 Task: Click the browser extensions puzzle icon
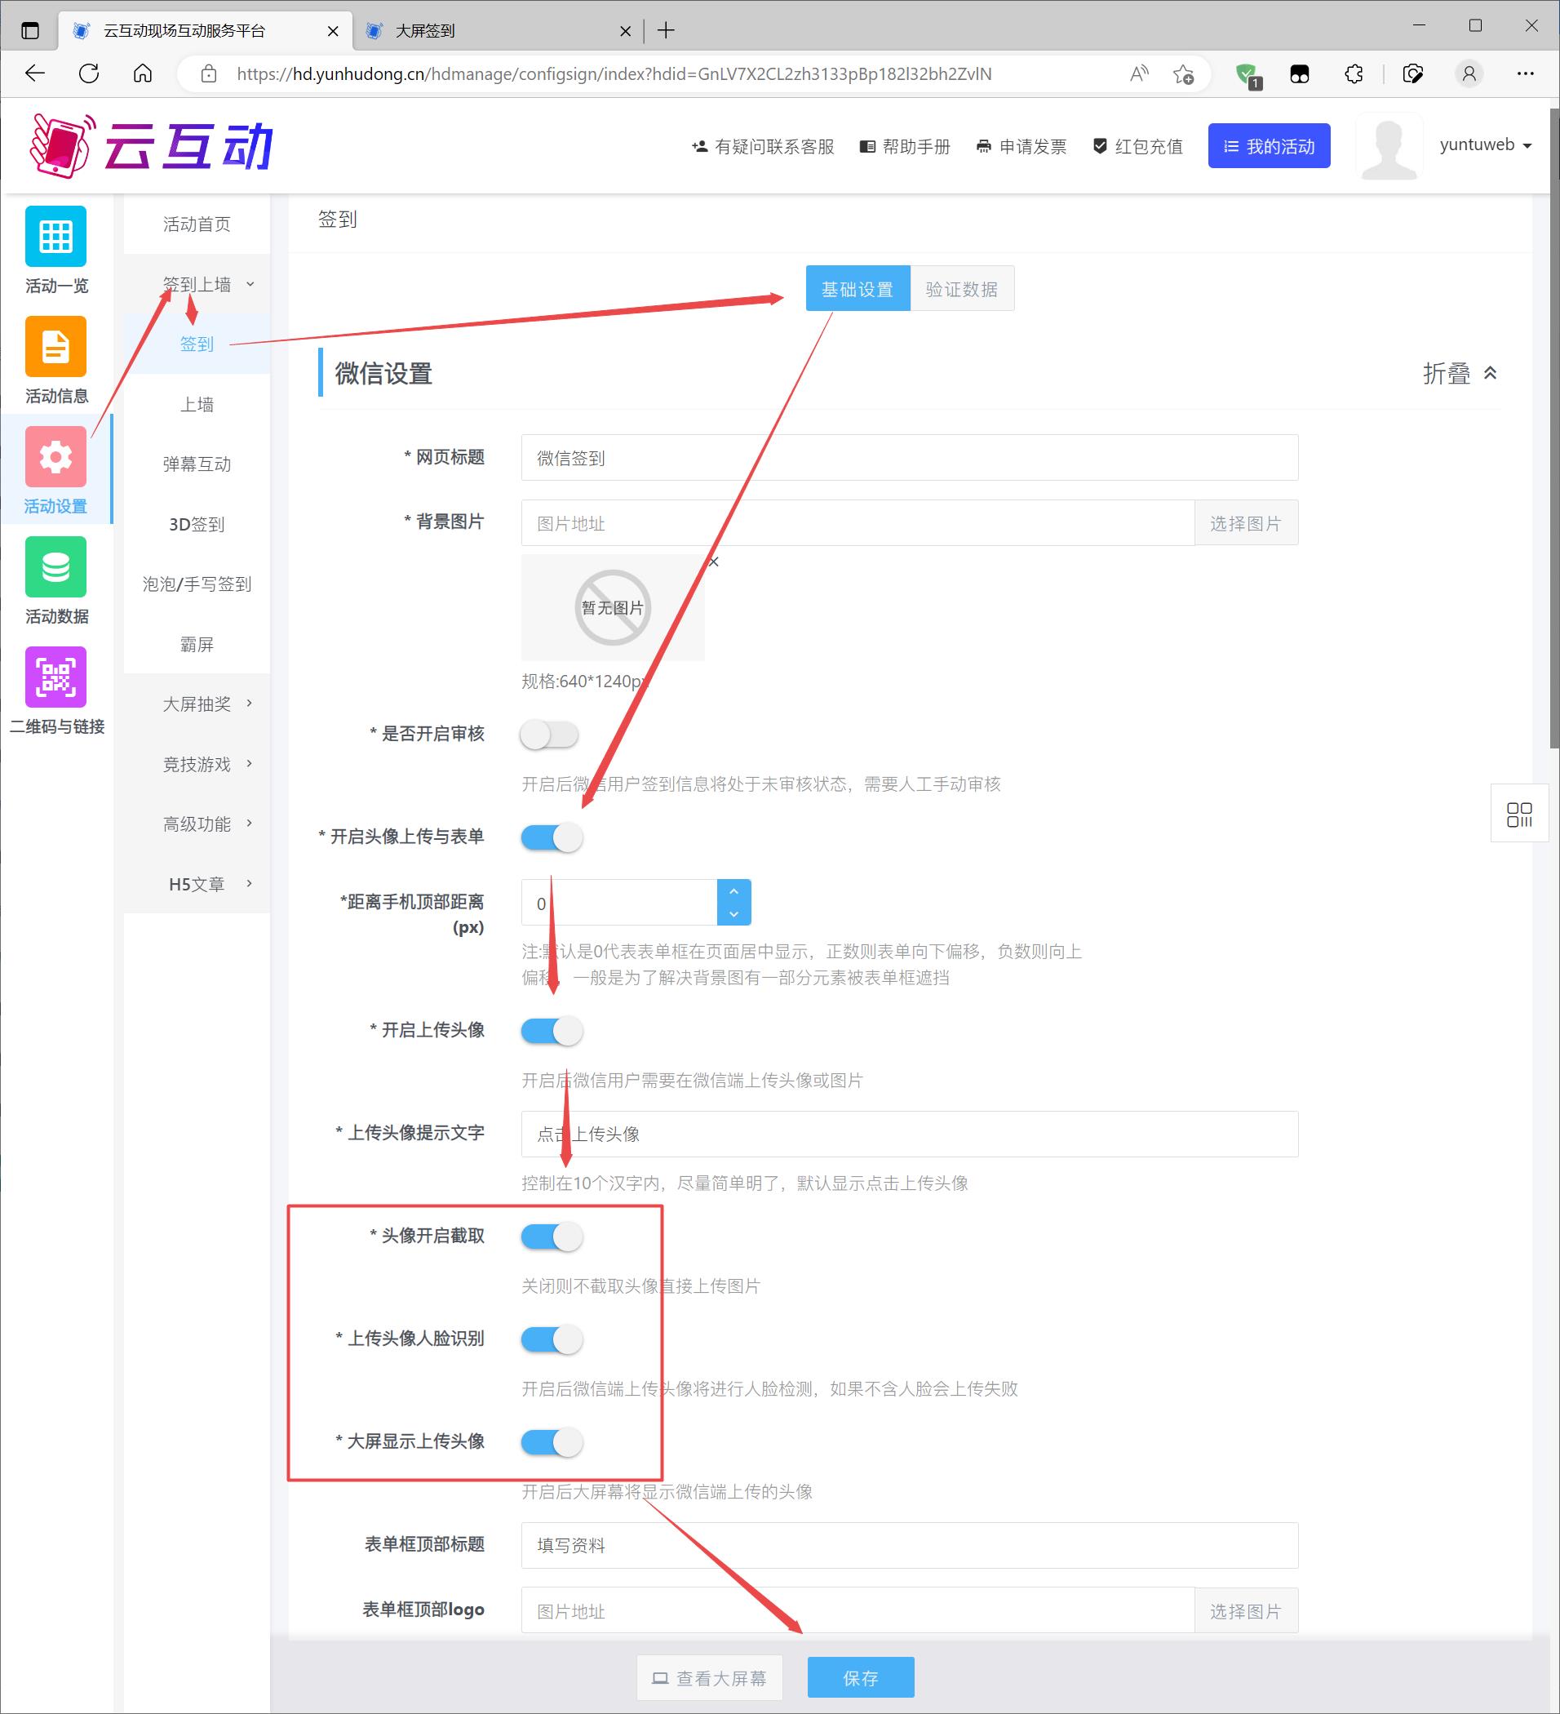[x=1354, y=74]
